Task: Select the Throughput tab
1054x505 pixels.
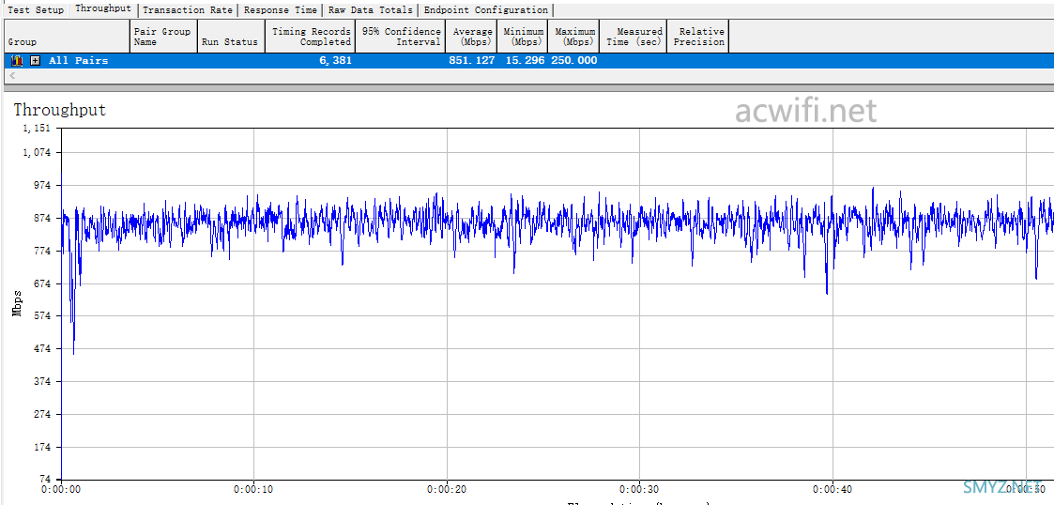Action: (103, 9)
